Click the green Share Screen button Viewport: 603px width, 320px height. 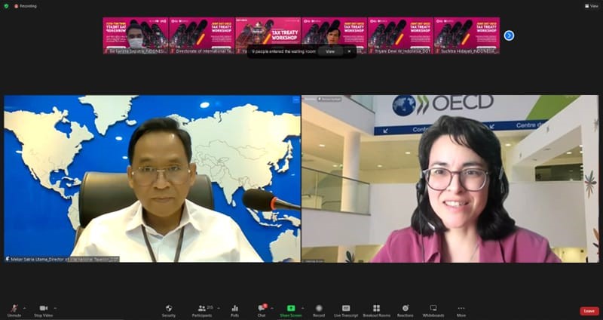[x=291, y=309]
